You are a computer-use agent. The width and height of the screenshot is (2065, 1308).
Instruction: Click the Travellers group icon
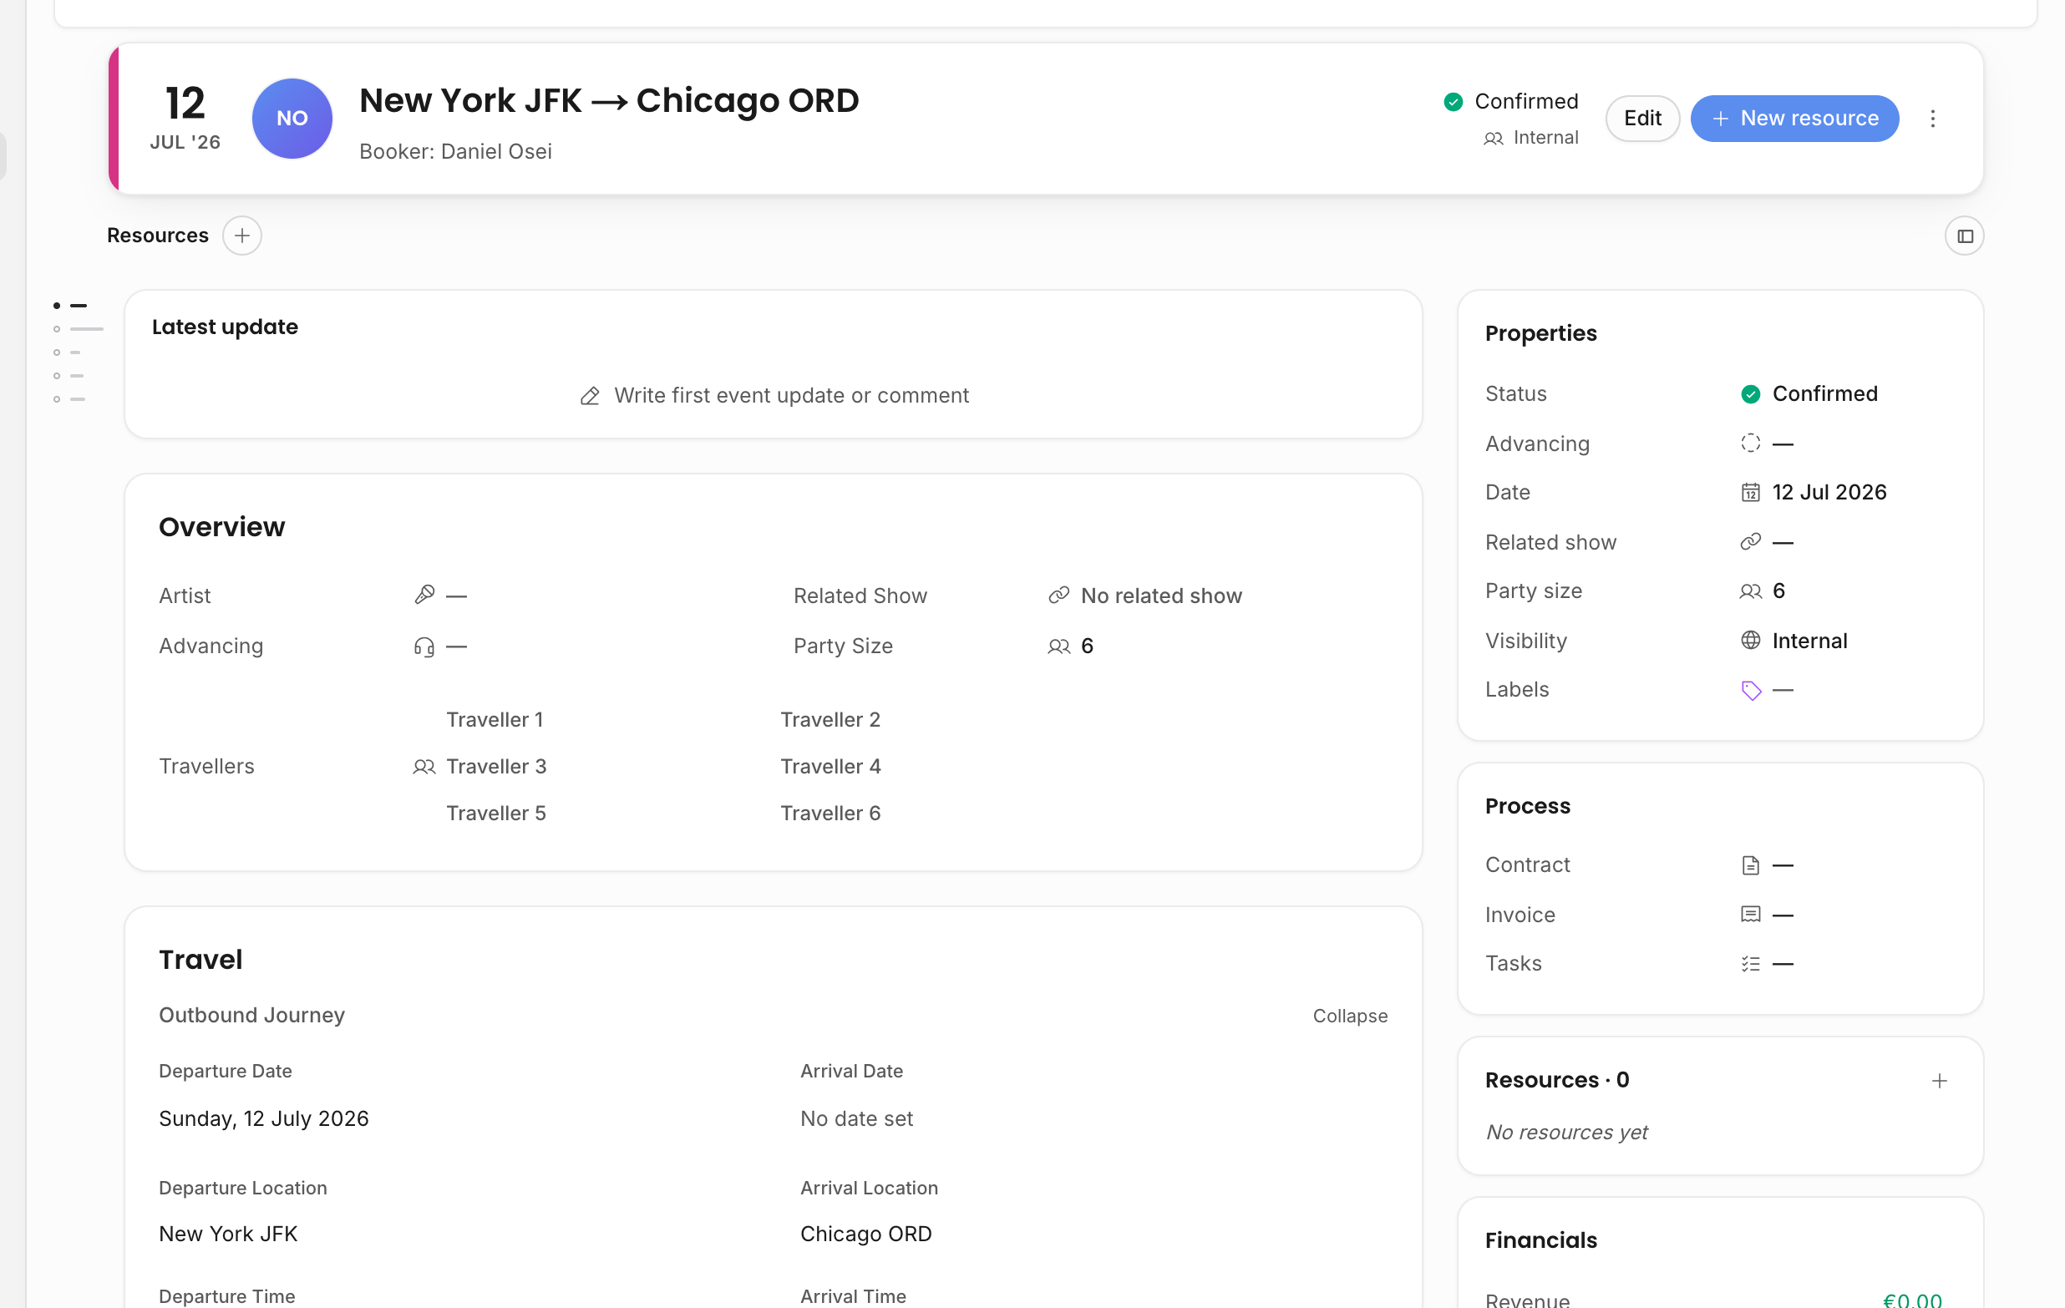[424, 767]
